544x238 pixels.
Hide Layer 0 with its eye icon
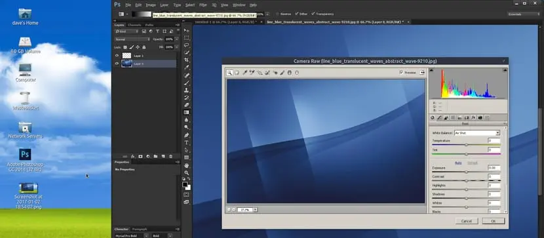[117, 64]
